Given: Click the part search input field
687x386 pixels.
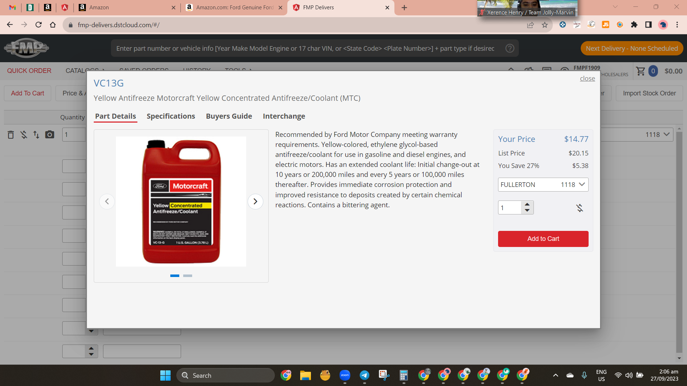Looking at the screenshot, I should coord(305,48).
